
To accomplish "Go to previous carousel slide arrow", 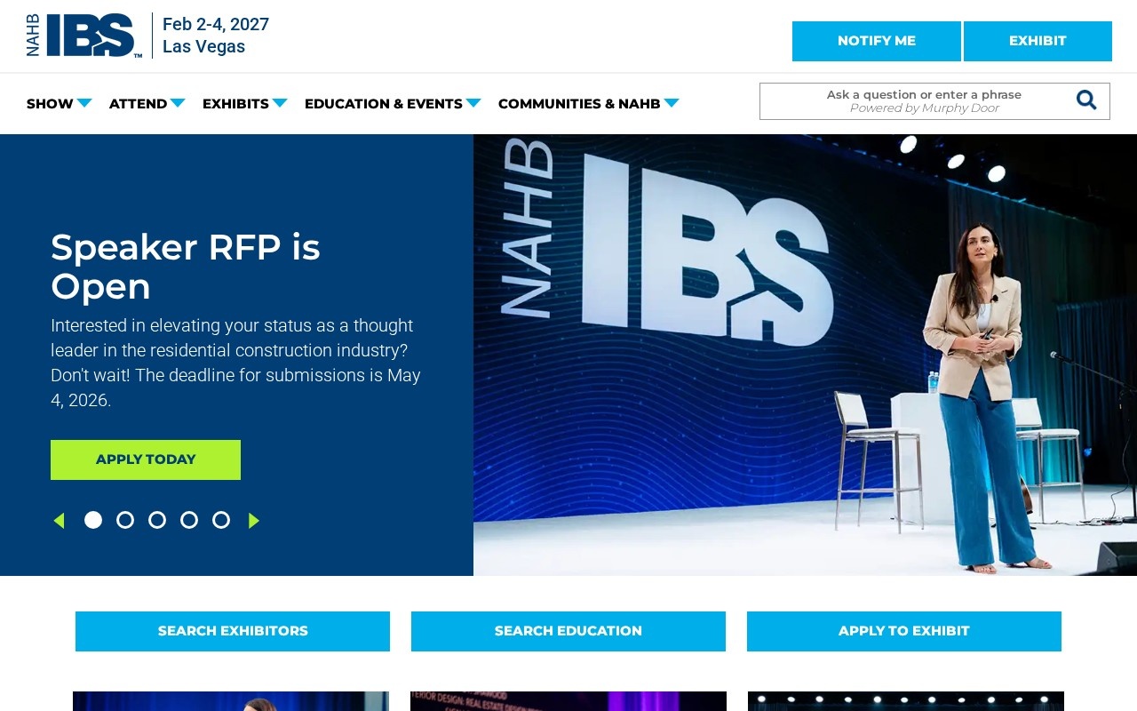I will 59,521.
